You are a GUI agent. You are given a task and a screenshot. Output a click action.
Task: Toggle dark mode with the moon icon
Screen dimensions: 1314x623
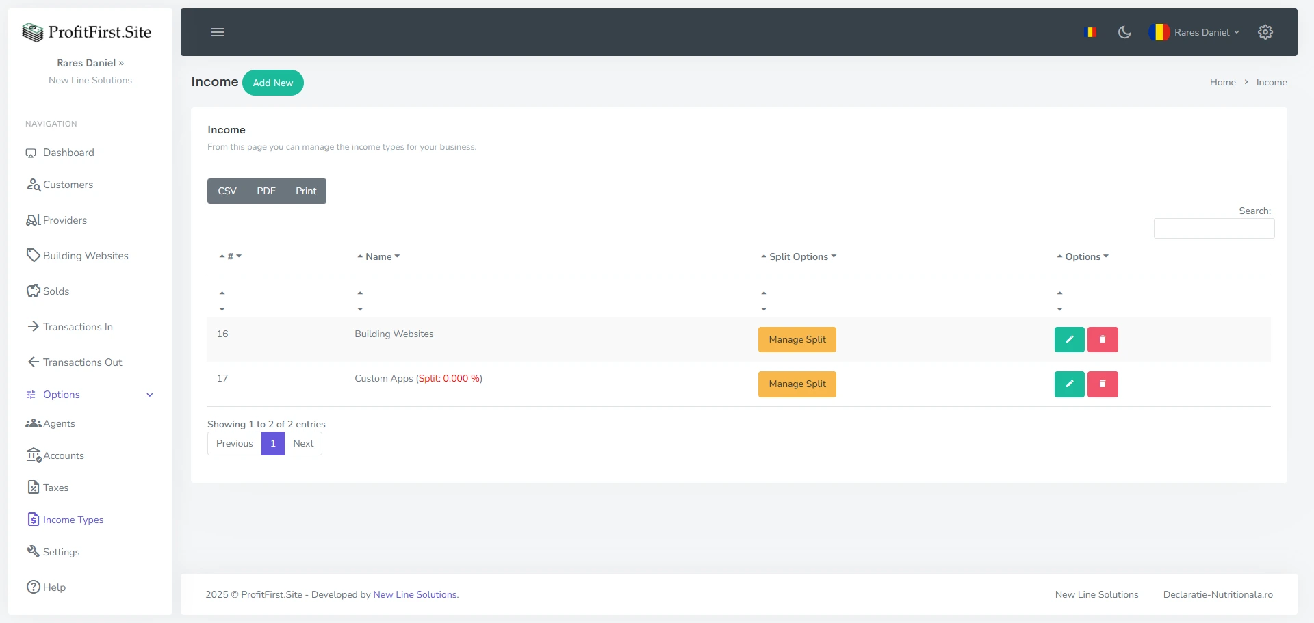coord(1124,31)
